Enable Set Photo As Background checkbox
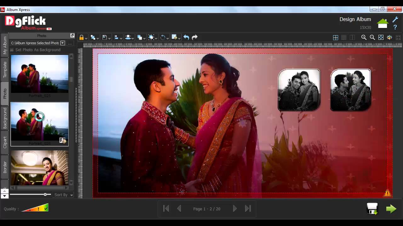Image resolution: width=403 pixels, height=226 pixels. [12, 50]
